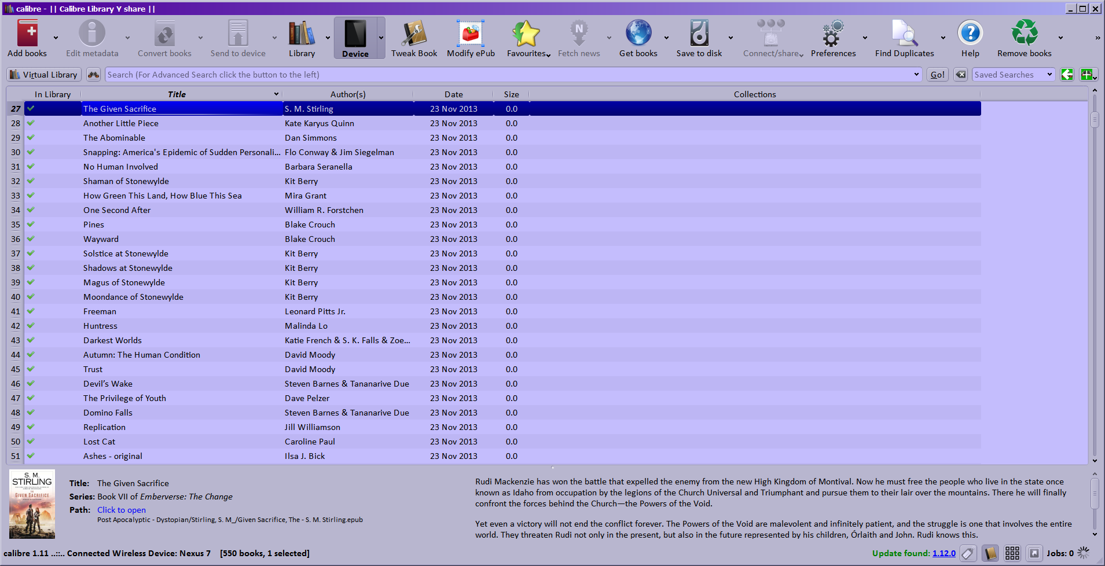The width and height of the screenshot is (1105, 566).
Task: Expand the Device dropdown arrow
Action: point(381,38)
